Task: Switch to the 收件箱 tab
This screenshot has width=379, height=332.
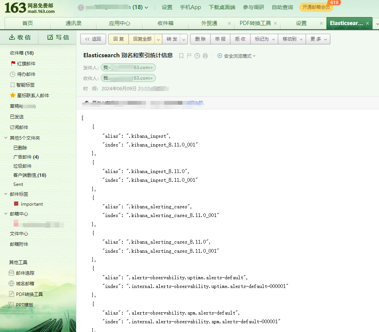Action: click(x=166, y=24)
